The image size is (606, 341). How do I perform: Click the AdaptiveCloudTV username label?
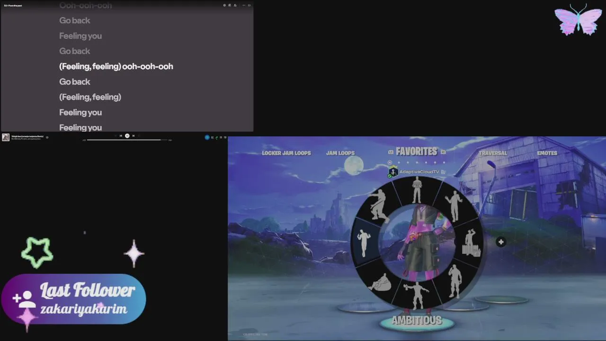[419, 172]
